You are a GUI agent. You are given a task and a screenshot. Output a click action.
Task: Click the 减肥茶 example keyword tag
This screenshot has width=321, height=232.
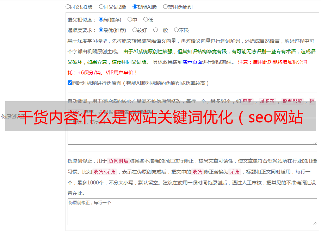pyautogui.click(x=267, y=101)
